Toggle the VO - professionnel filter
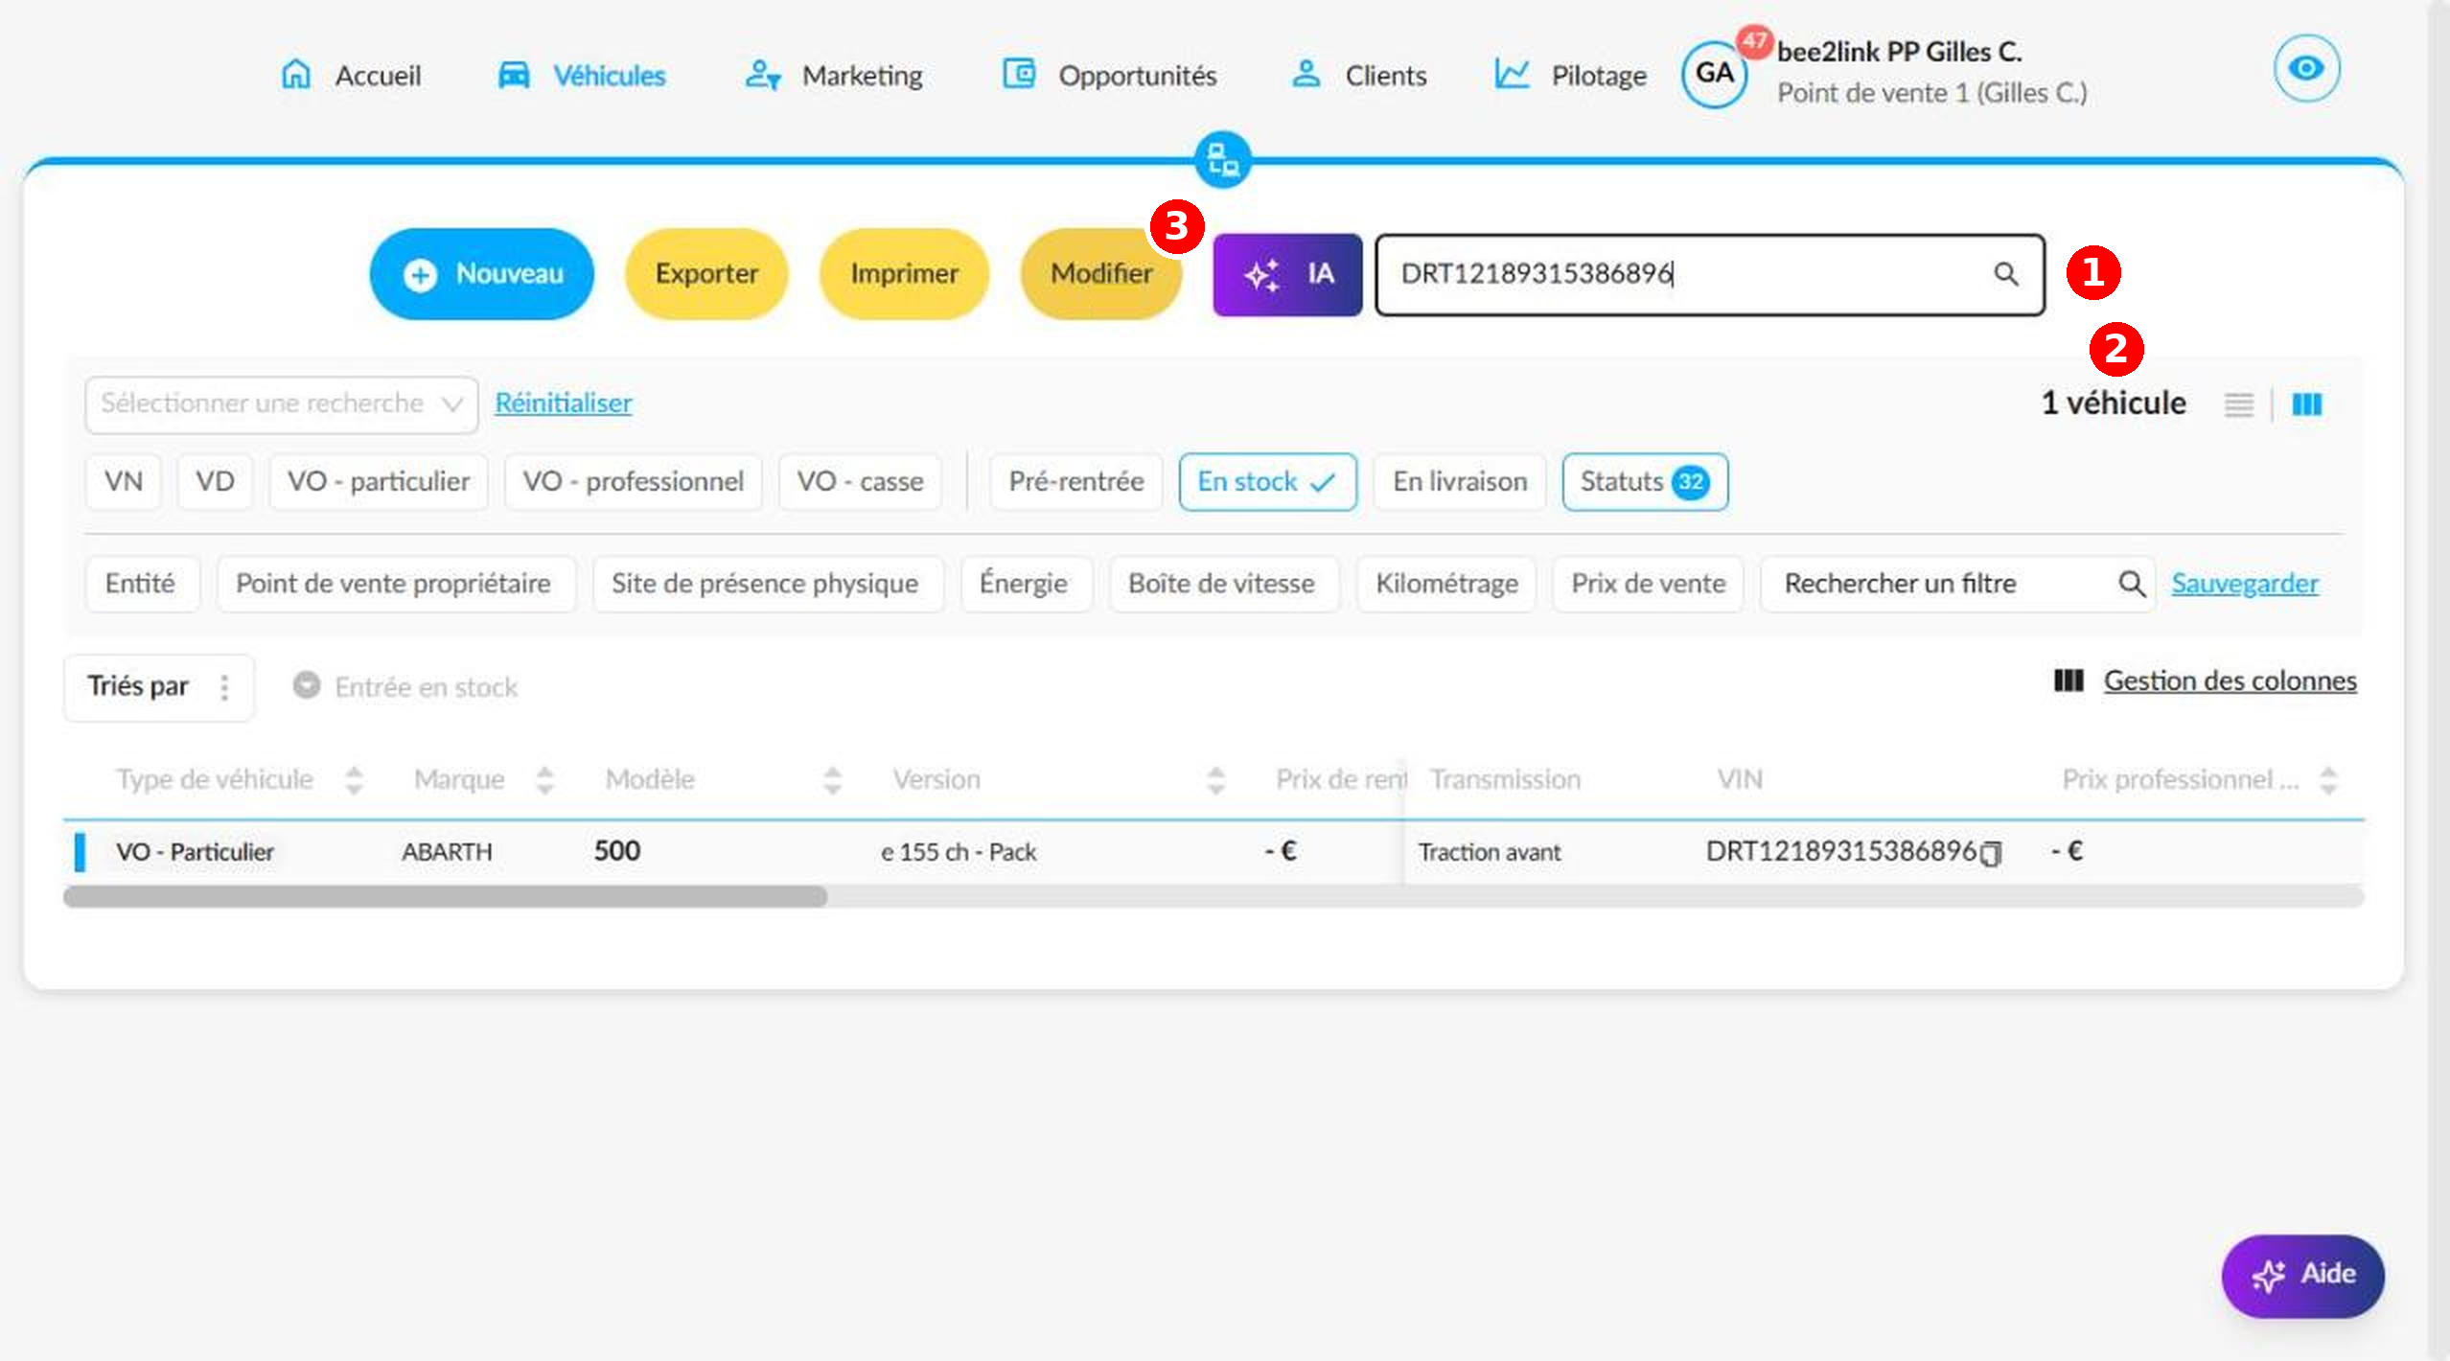This screenshot has height=1361, width=2450. 633,482
